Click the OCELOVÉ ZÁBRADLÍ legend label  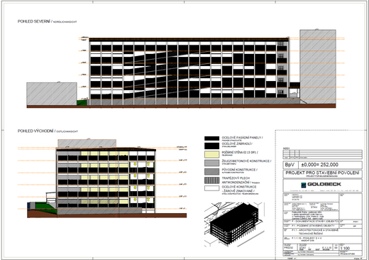coord(237,143)
